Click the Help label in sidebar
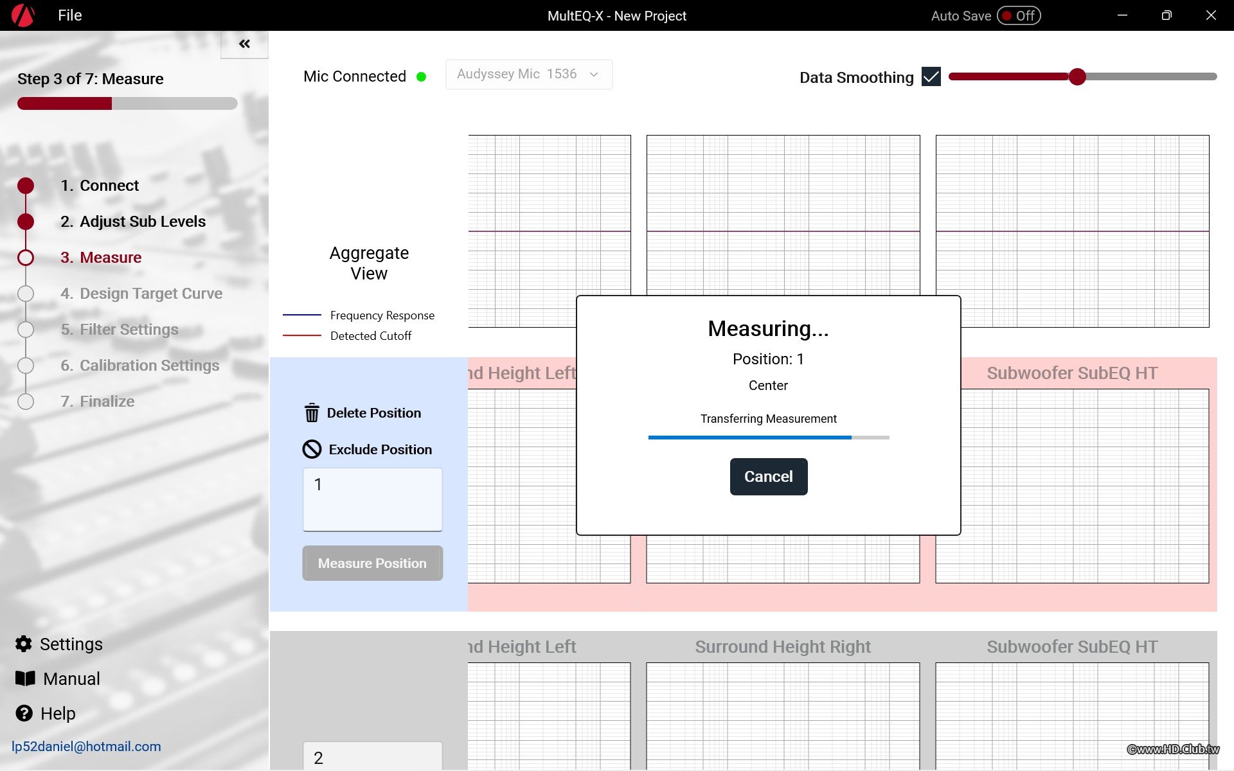The image size is (1234, 771). point(58,714)
